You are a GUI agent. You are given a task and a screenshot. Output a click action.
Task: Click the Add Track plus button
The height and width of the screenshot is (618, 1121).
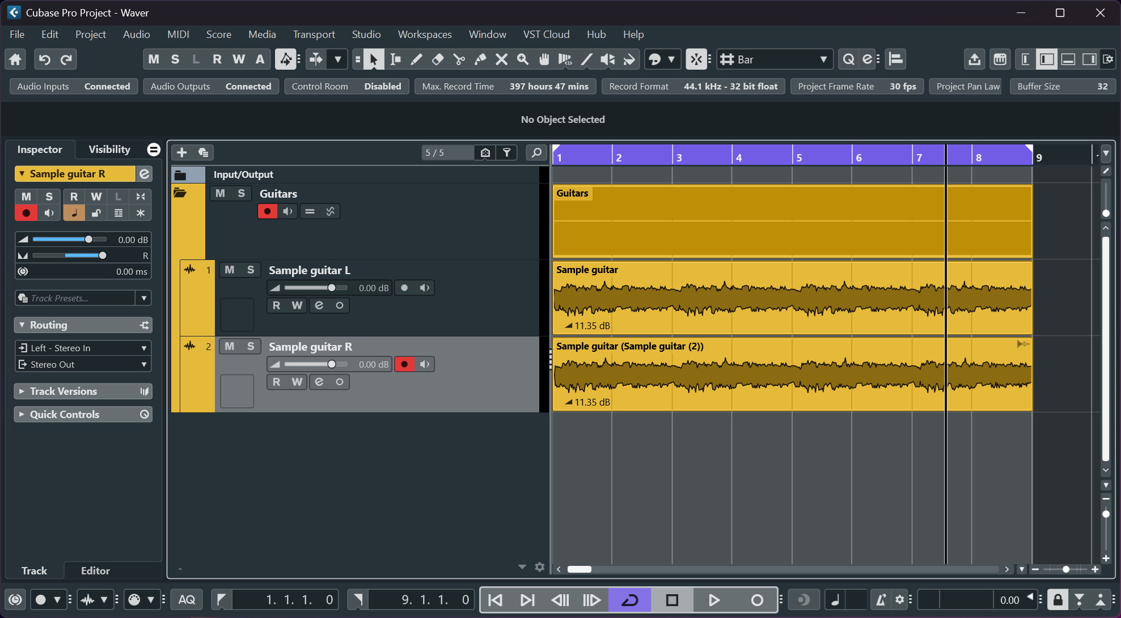point(182,152)
